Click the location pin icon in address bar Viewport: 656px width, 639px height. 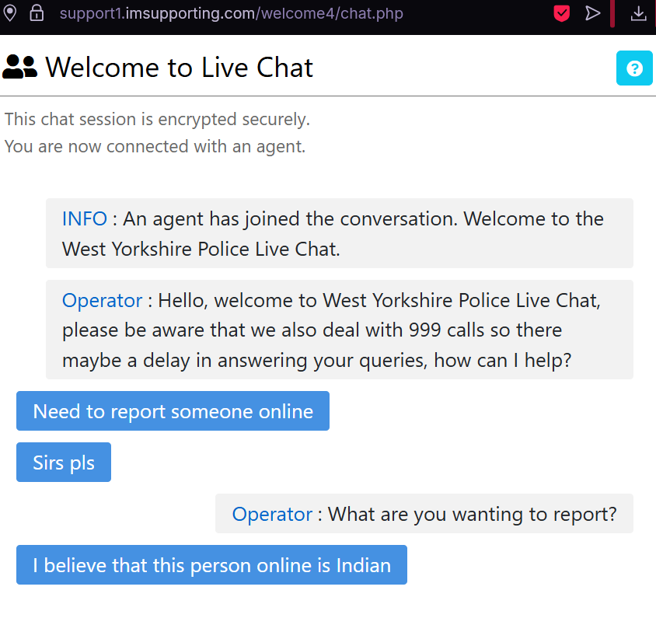click(x=10, y=13)
